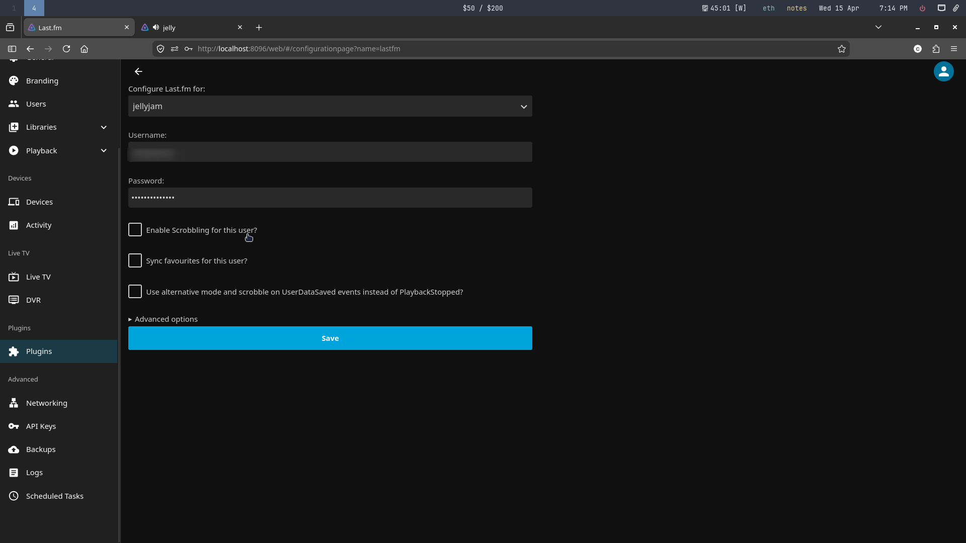Enable Scrobbling for this user checkbox

tap(135, 230)
